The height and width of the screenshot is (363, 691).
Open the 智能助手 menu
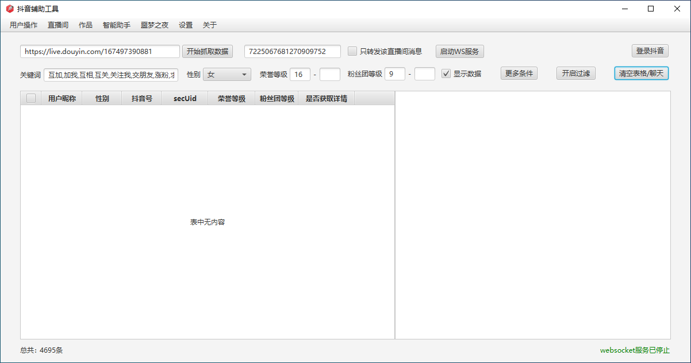117,25
